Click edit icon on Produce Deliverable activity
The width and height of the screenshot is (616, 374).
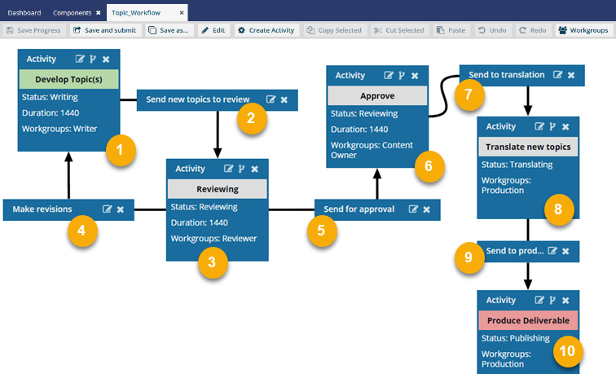[x=539, y=300]
